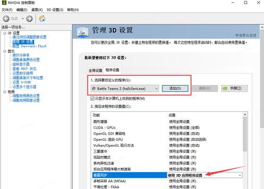Click the 添加(D) button
This screenshot has height=189, width=264.
175,88
